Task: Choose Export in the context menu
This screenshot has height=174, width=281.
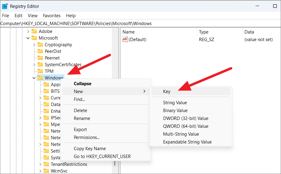Action: [x=106, y=129]
